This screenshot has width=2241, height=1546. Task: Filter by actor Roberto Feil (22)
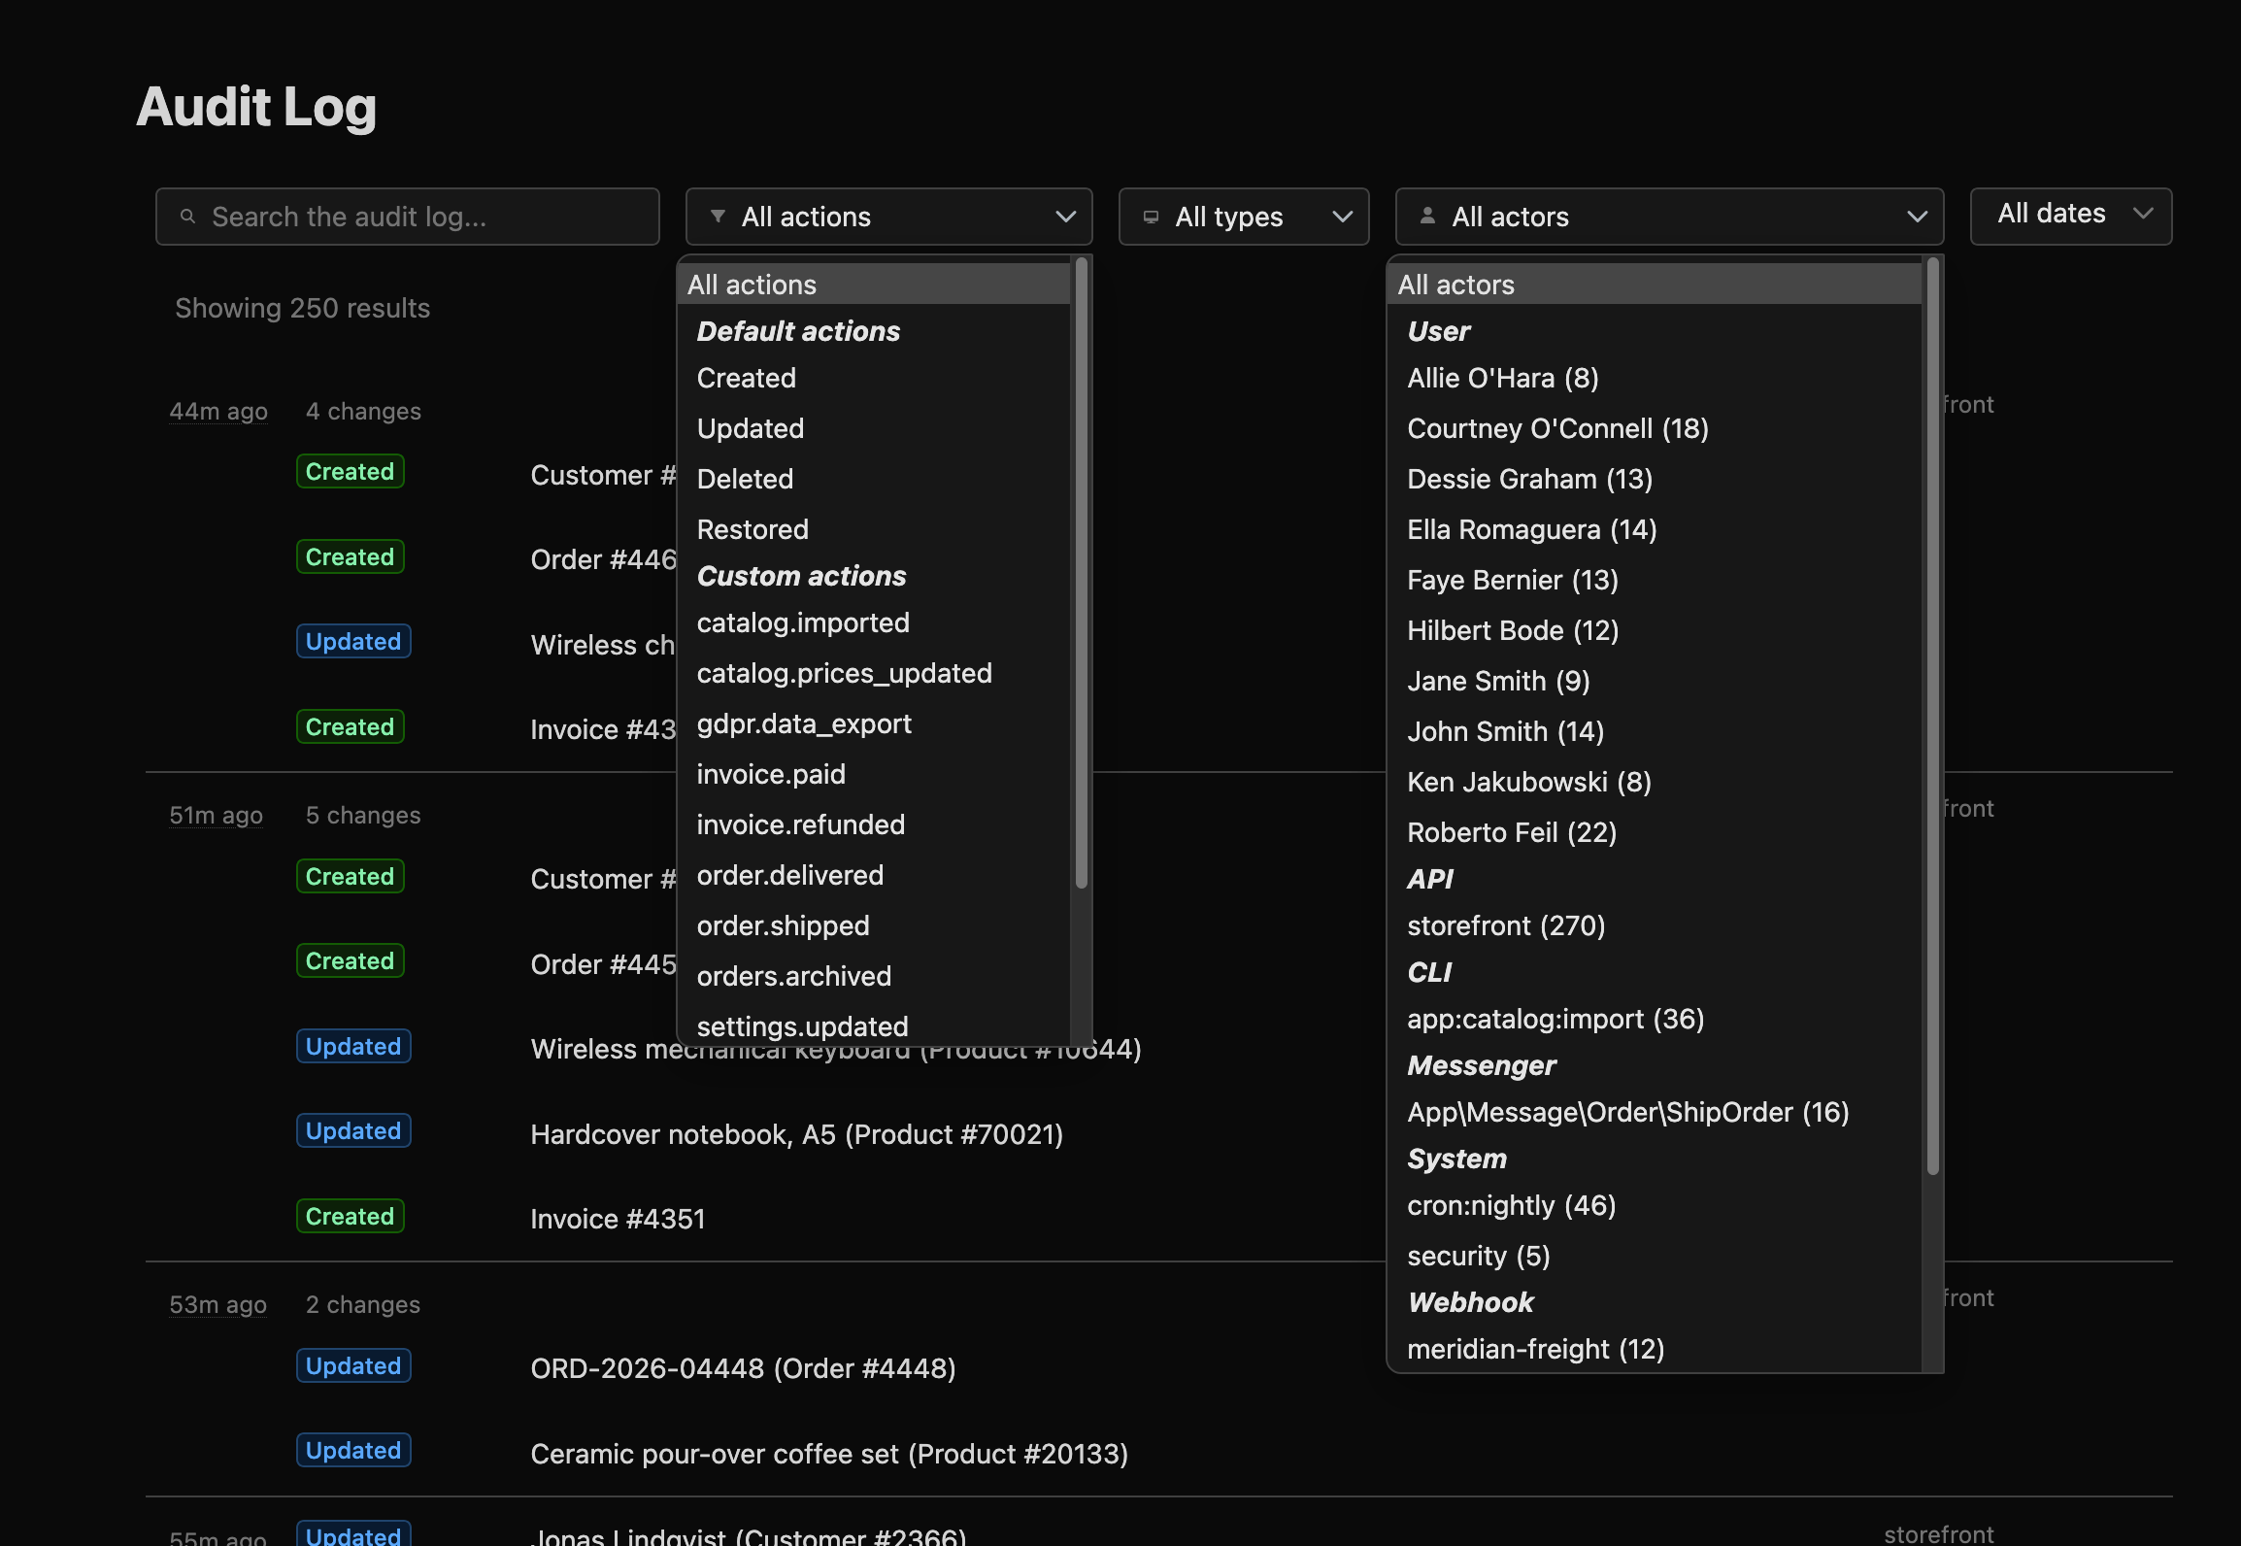tap(1655, 832)
